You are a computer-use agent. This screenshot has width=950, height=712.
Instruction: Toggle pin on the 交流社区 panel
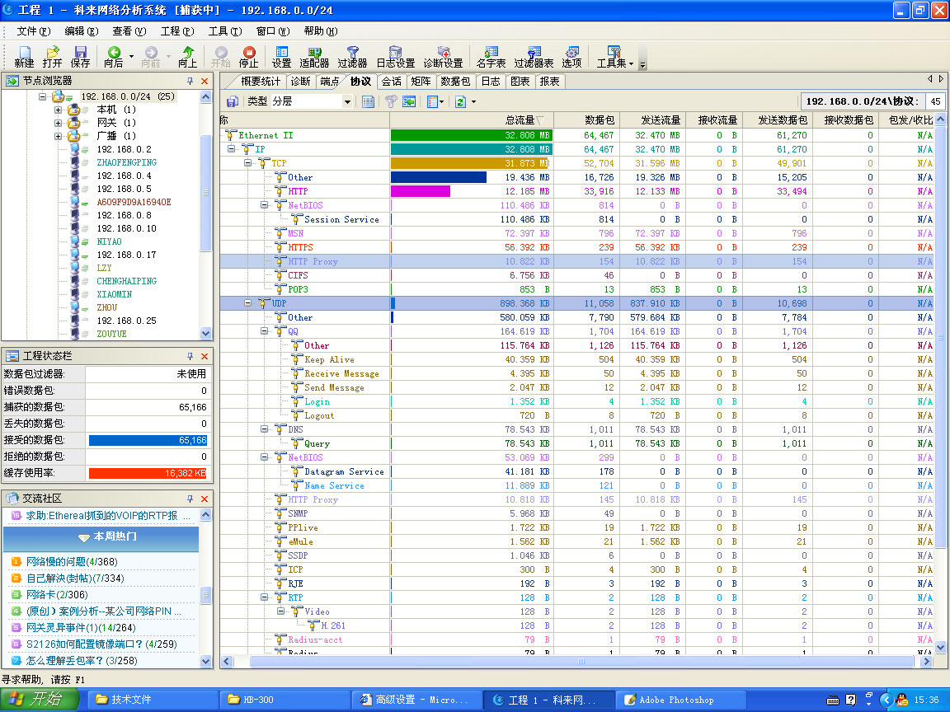point(190,499)
